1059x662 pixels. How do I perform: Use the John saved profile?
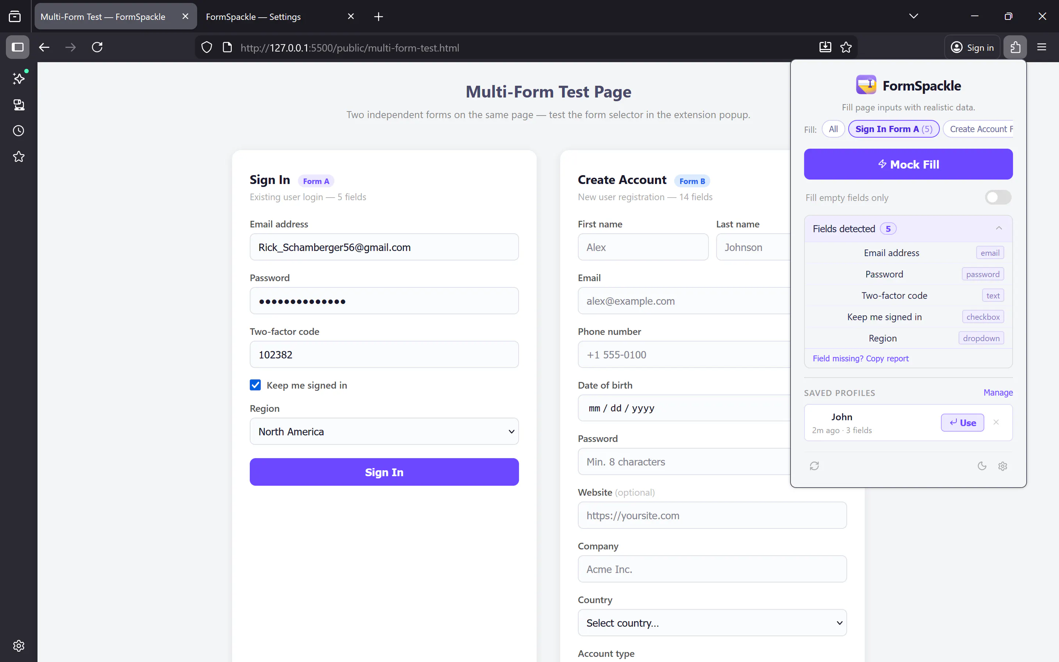click(962, 422)
